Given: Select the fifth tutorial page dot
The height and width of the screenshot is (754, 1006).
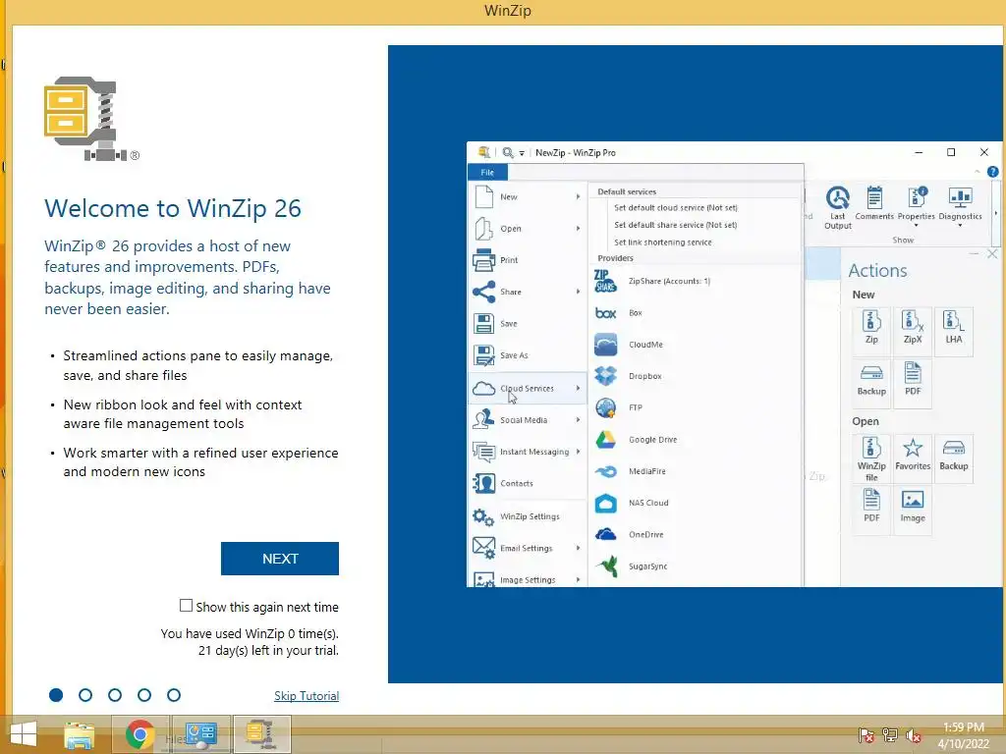Looking at the screenshot, I should (x=174, y=695).
